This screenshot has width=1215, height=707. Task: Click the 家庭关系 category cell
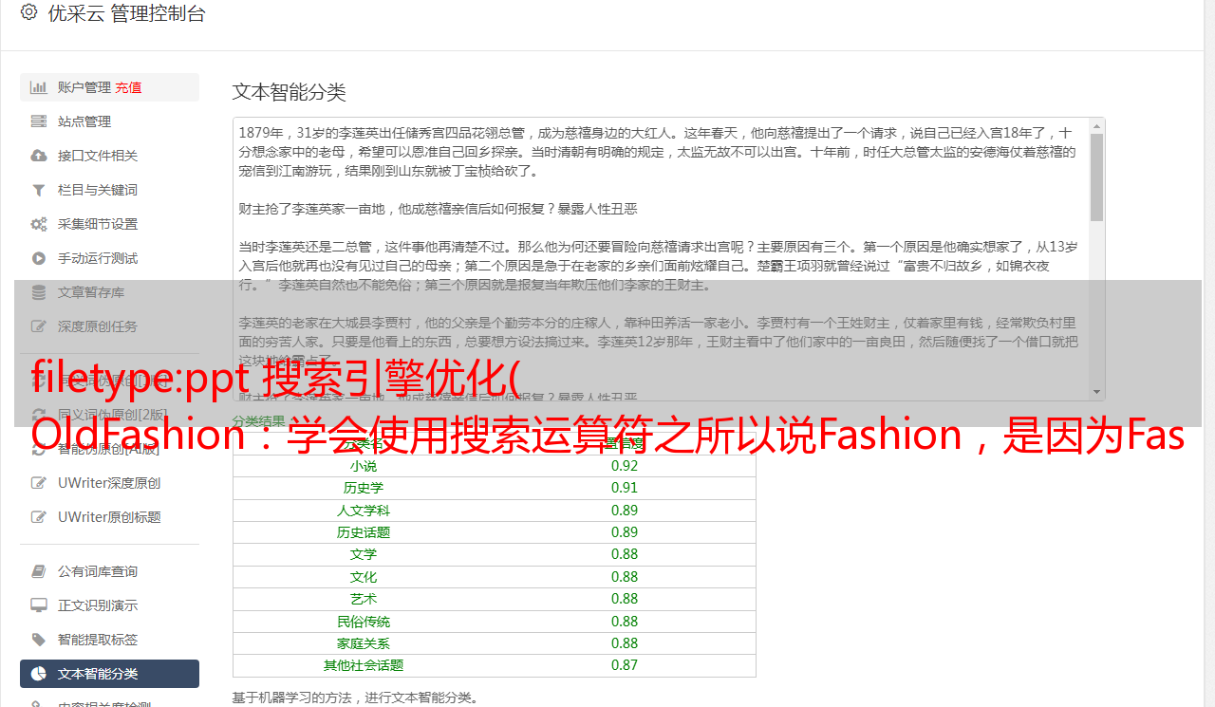click(x=364, y=643)
